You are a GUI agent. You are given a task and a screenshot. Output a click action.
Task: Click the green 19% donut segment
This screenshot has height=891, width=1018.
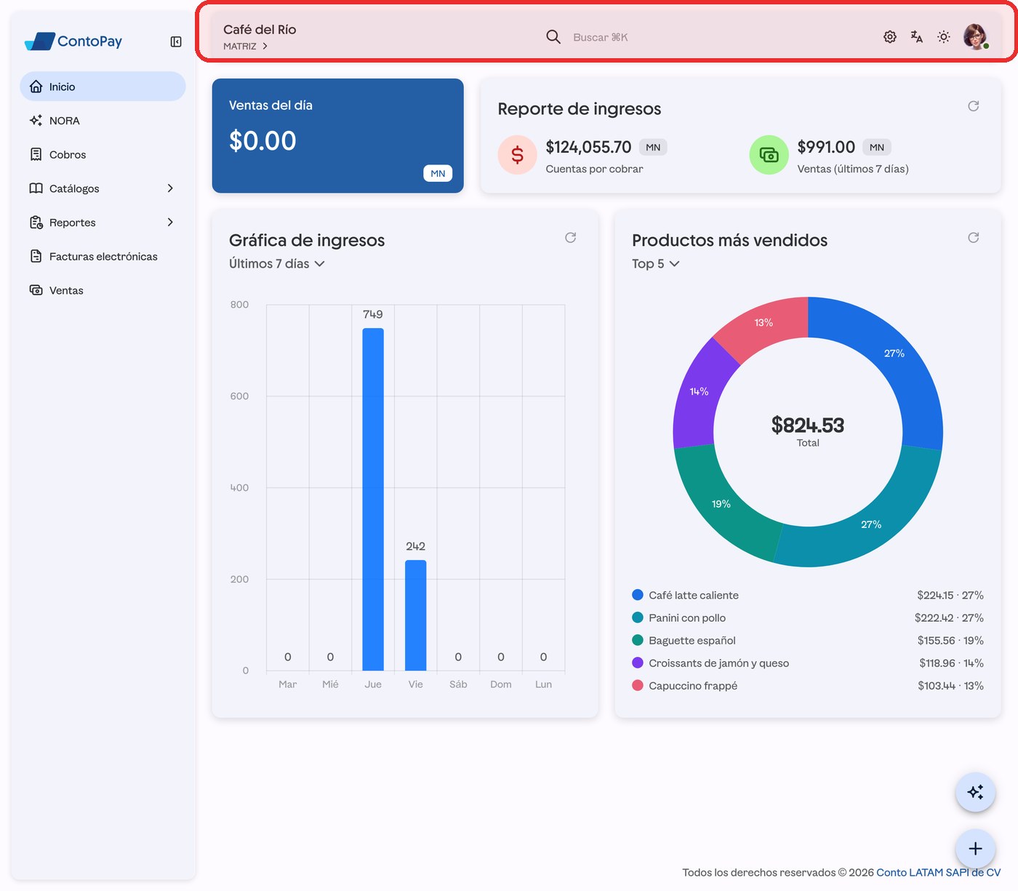[x=721, y=503]
